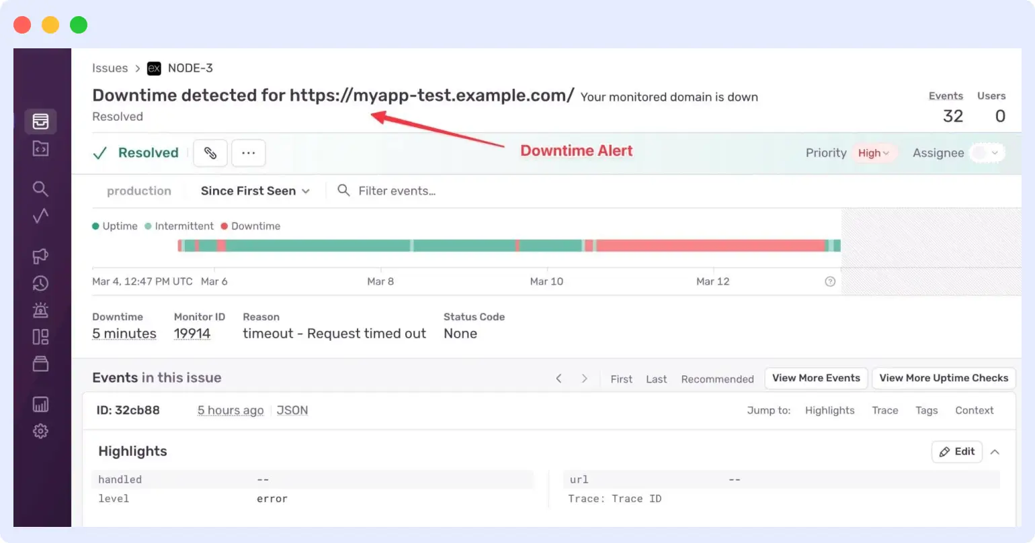Screen dimensions: 1035x543
Task: Click the Monitor ID value 19914
Action: 192,334
